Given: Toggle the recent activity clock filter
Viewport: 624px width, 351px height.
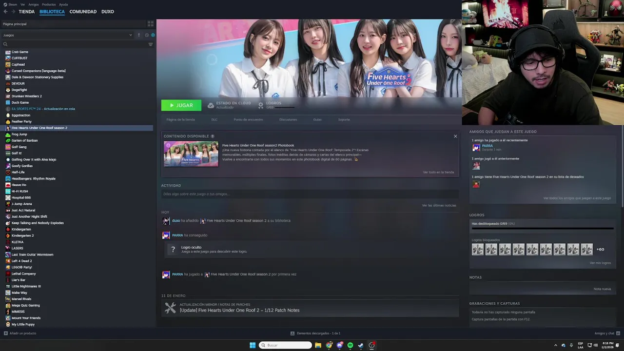Looking at the screenshot, I should [x=146, y=35].
